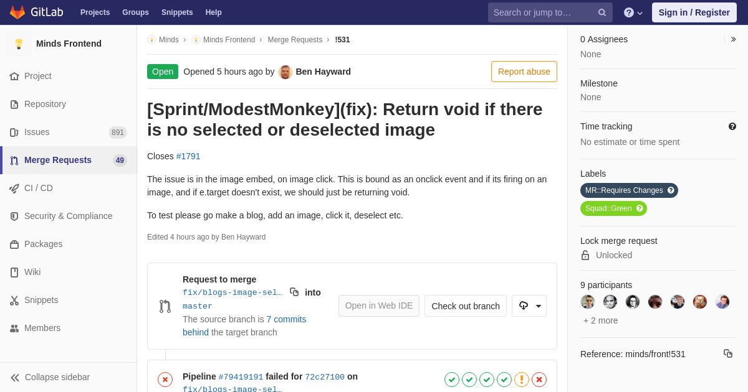The image size is (748, 392).
Task: Click third passed pipeline stage icon
Action: (487, 380)
